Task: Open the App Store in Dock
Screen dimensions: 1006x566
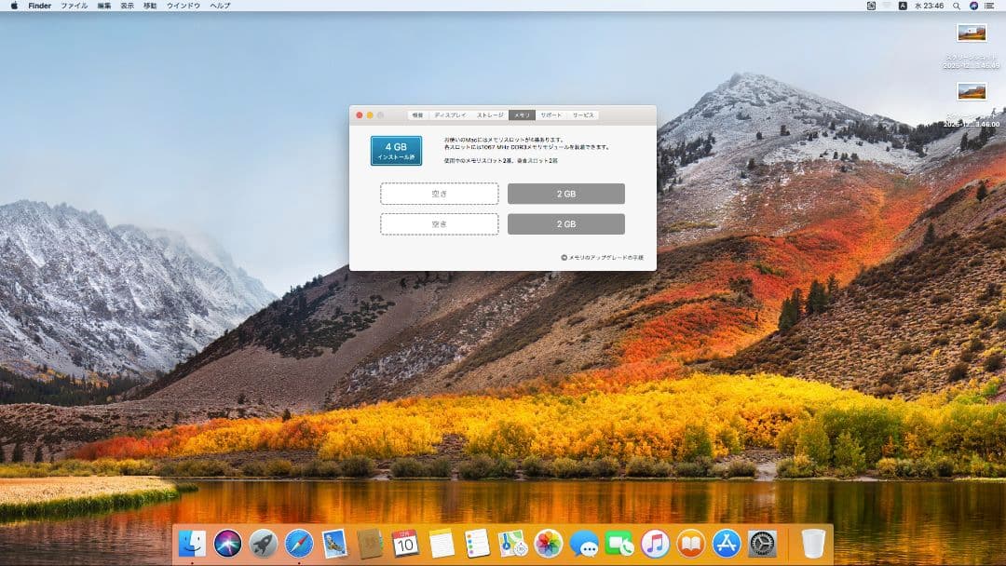Action: (727, 543)
